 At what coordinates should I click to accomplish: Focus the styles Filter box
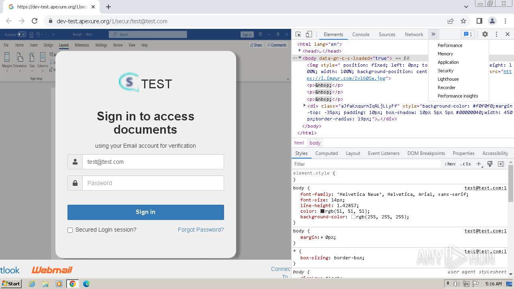(x=367, y=164)
